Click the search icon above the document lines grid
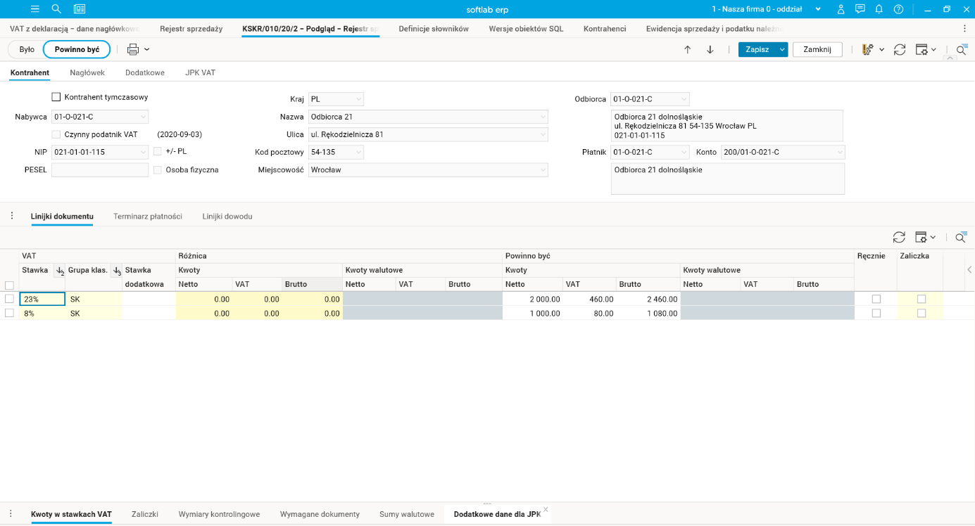 pyautogui.click(x=961, y=238)
